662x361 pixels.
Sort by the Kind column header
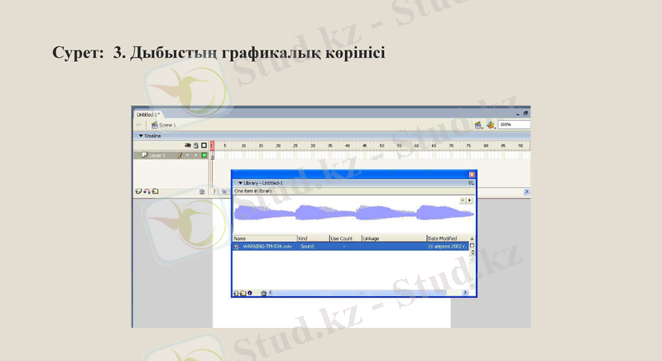(314, 238)
